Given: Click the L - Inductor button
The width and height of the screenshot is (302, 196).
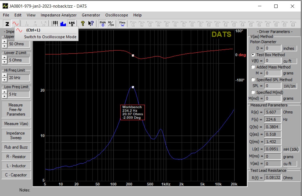Looking at the screenshot, I should pos(16,166).
